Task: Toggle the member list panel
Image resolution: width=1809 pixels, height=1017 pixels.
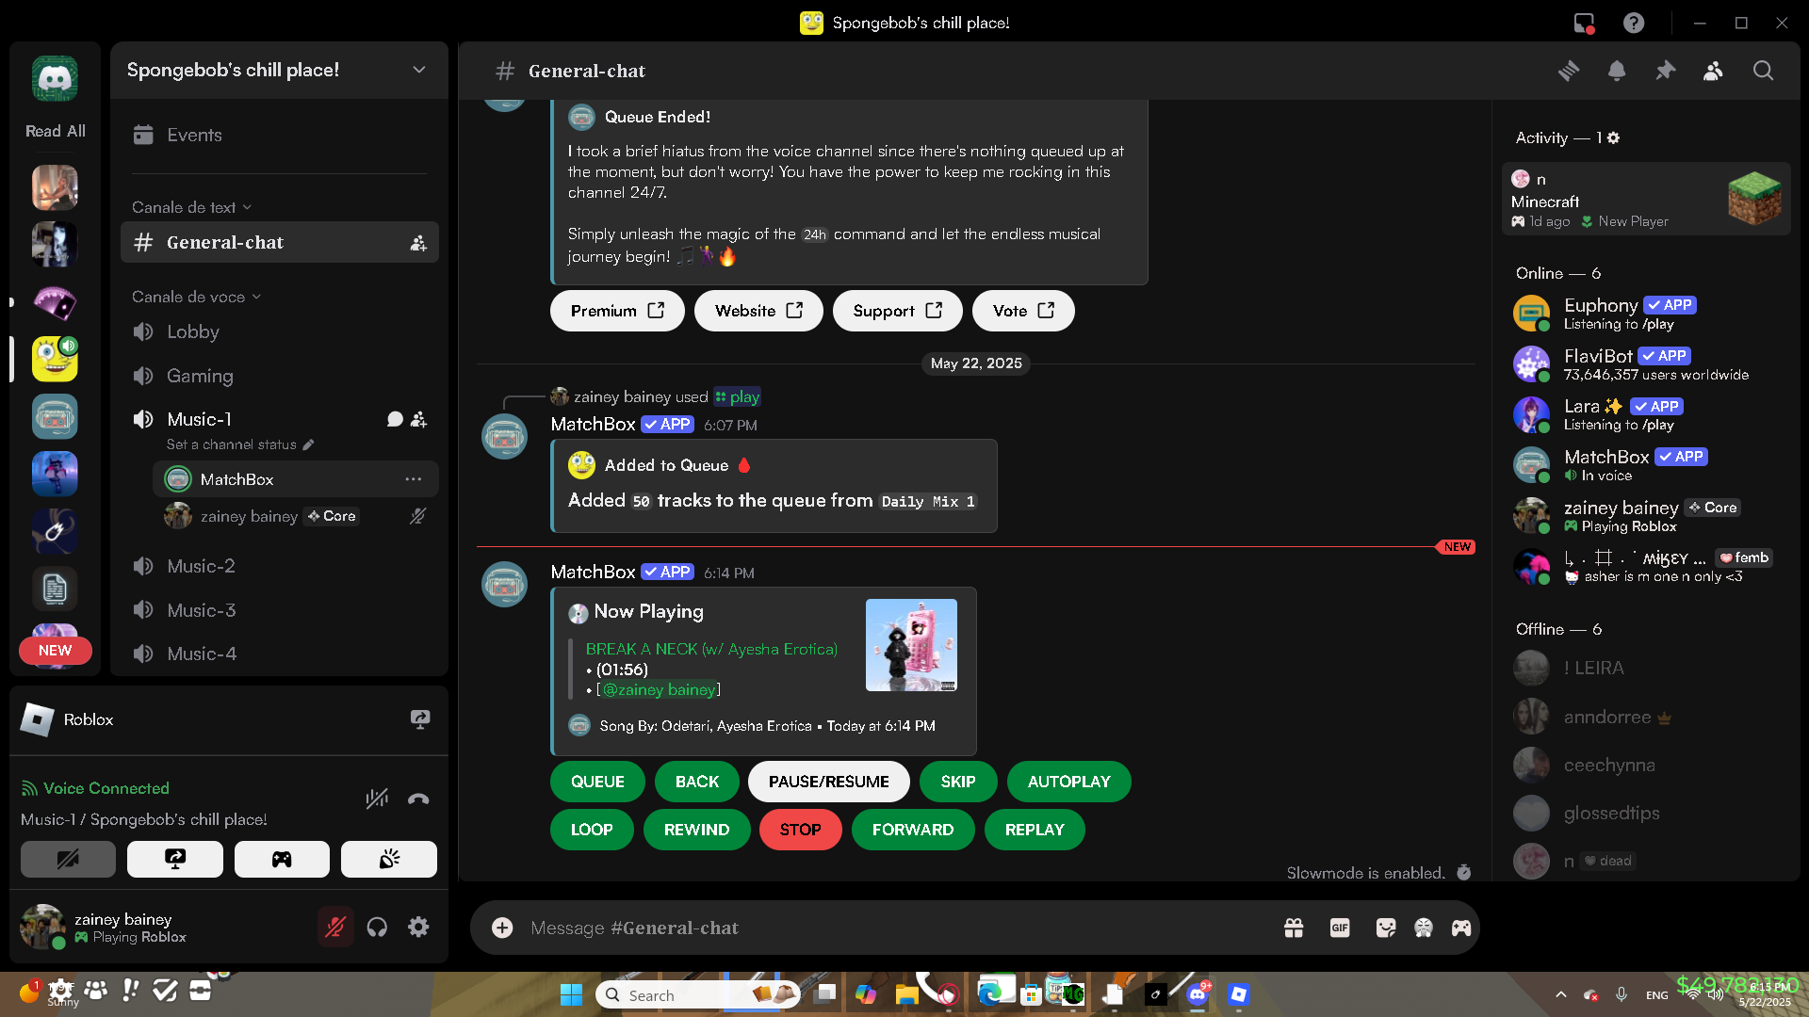Action: point(1713,71)
